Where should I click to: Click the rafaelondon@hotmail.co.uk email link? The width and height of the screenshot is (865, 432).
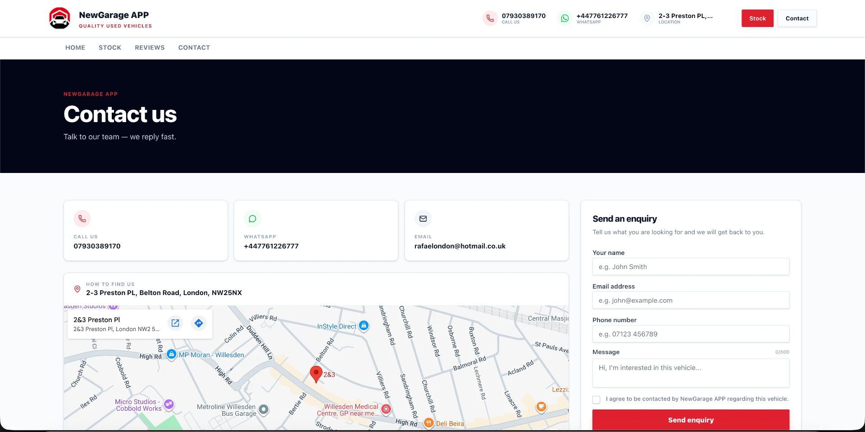(x=460, y=246)
